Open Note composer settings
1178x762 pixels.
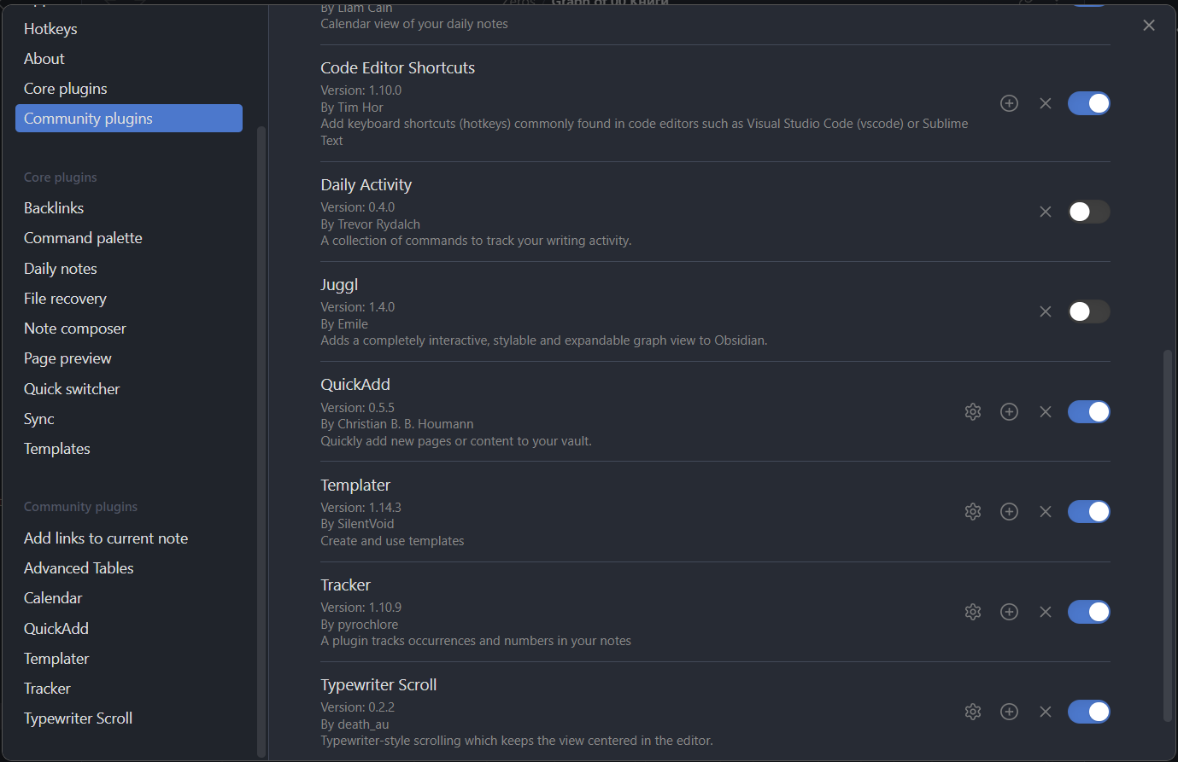(x=129, y=329)
